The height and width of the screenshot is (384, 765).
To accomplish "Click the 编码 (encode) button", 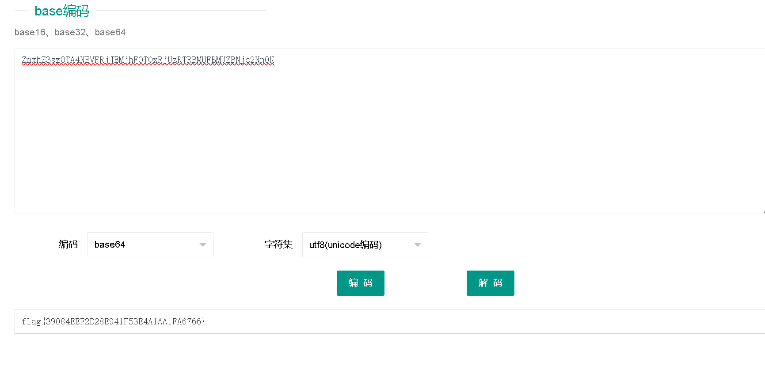I will click(360, 283).
